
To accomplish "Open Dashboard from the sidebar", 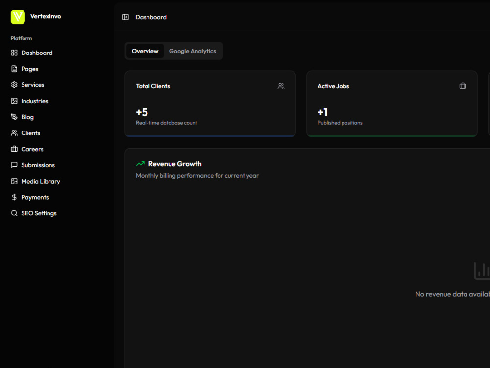I will [37, 53].
